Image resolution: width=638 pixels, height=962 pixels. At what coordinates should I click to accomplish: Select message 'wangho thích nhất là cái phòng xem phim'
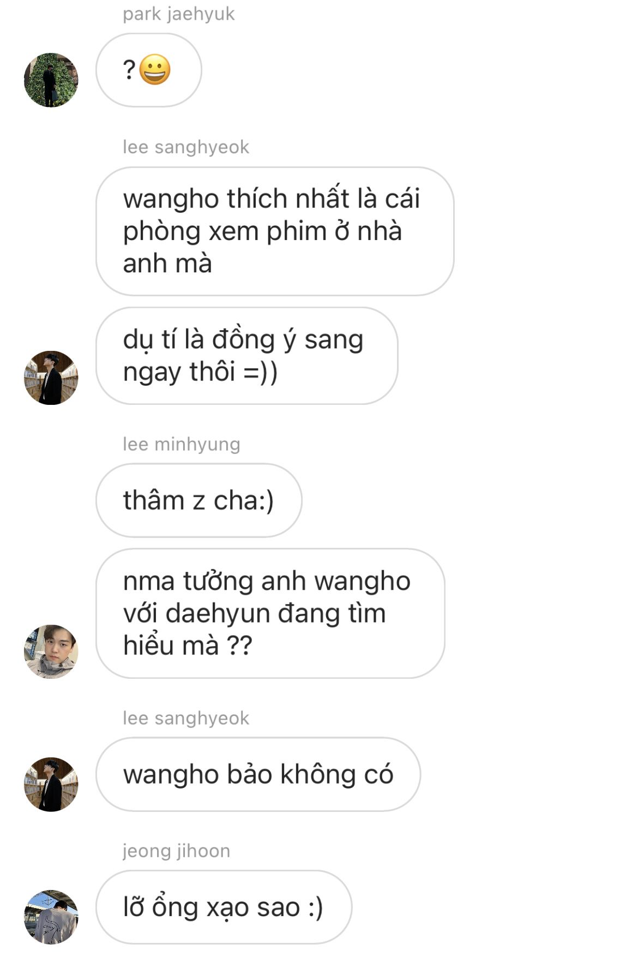[x=275, y=231]
